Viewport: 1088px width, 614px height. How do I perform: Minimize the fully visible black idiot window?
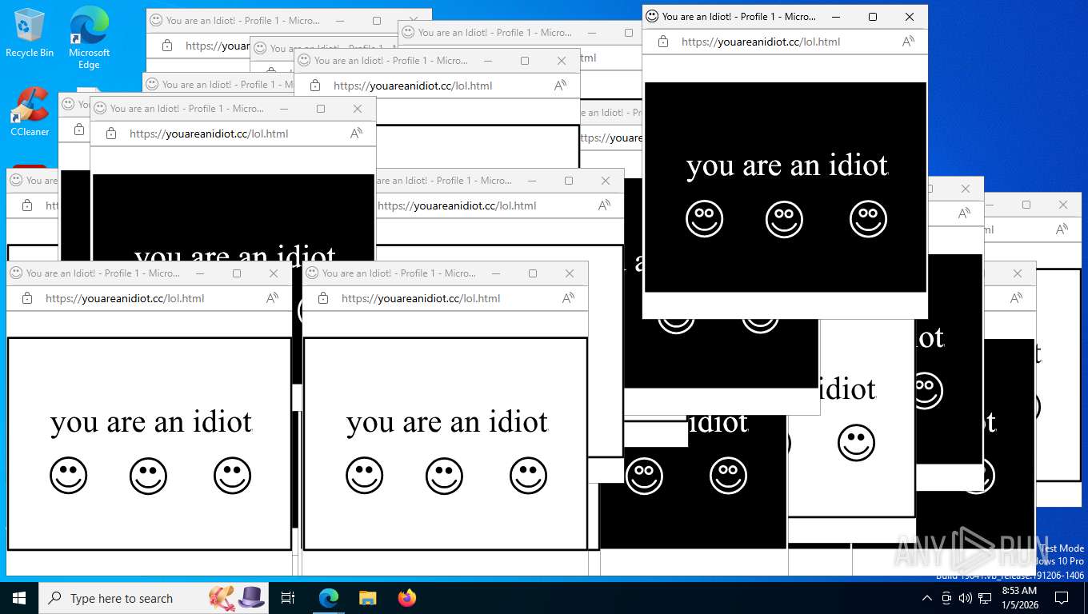[x=836, y=17]
